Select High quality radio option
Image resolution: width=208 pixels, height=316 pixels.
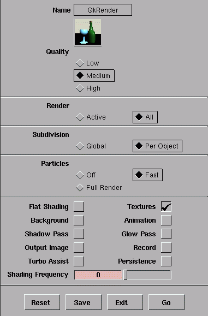point(88,88)
